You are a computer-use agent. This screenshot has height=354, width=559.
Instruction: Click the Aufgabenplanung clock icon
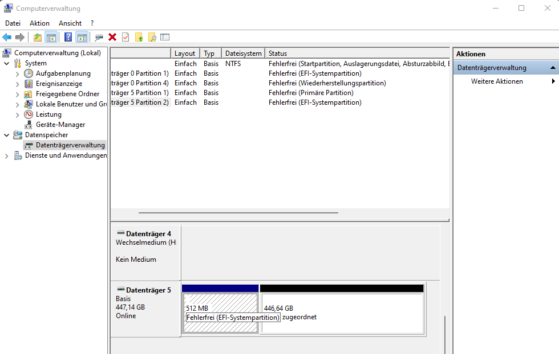pyautogui.click(x=29, y=73)
